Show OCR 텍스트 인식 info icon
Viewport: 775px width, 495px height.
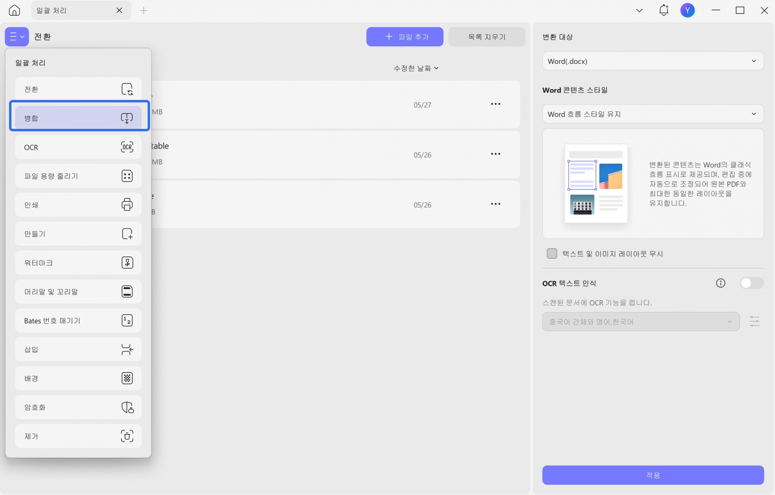click(720, 283)
